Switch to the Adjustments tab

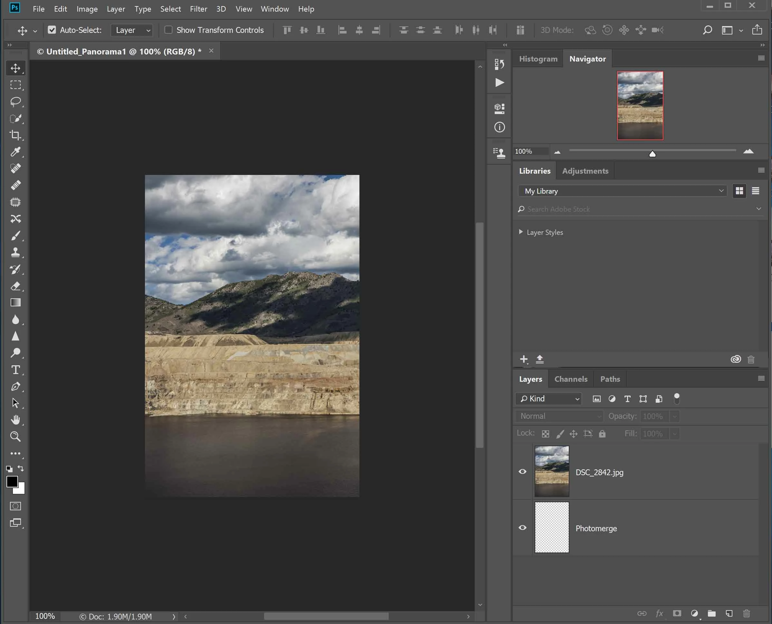[585, 171]
